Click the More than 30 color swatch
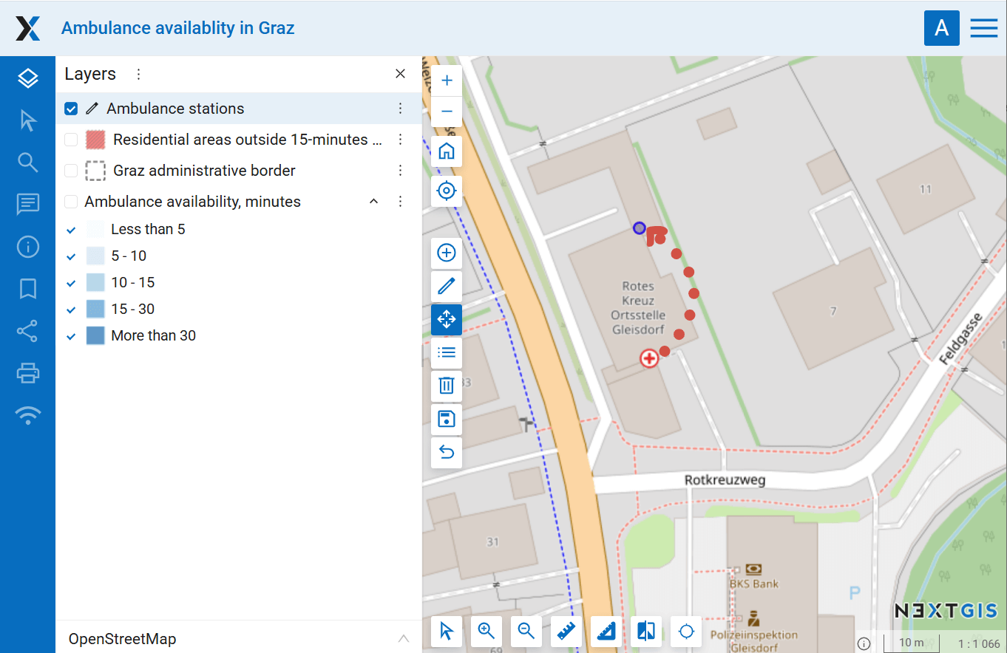Image resolution: width=1007 pixels, height=653 pixels. 95,335
